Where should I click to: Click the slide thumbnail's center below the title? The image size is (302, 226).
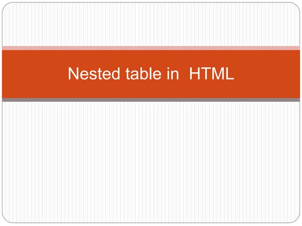pyautogui.click(x=151, y=162)
